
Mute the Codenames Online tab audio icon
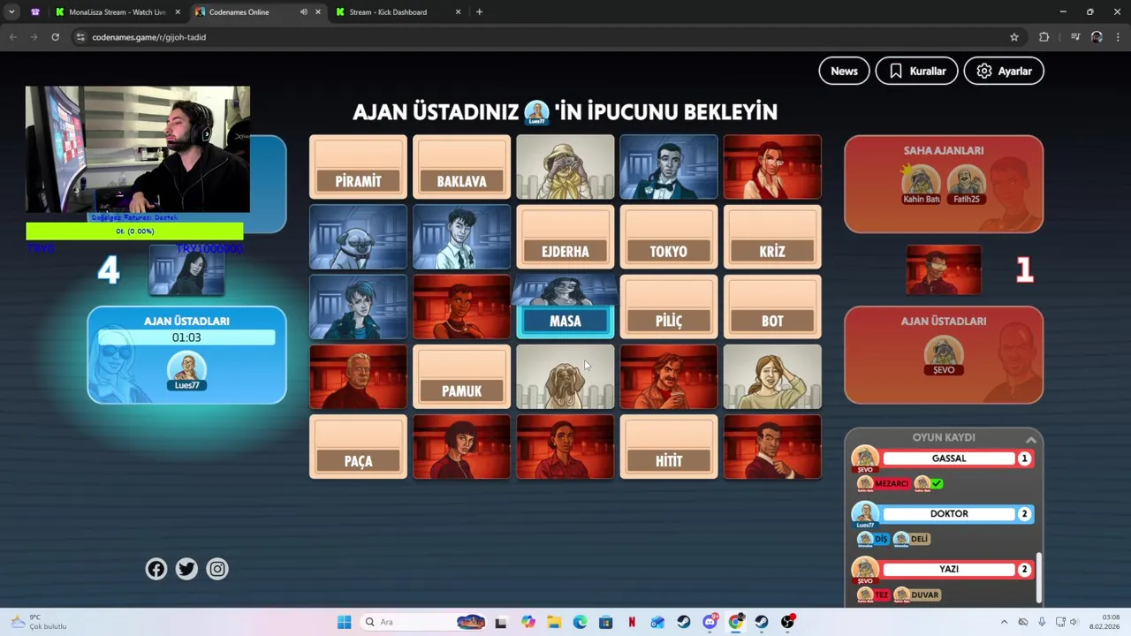303,12
